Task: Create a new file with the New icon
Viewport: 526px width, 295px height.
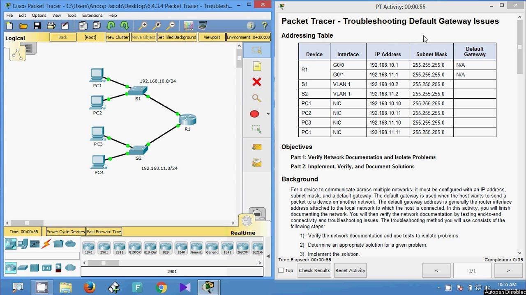Action: (x=9, y=26)
